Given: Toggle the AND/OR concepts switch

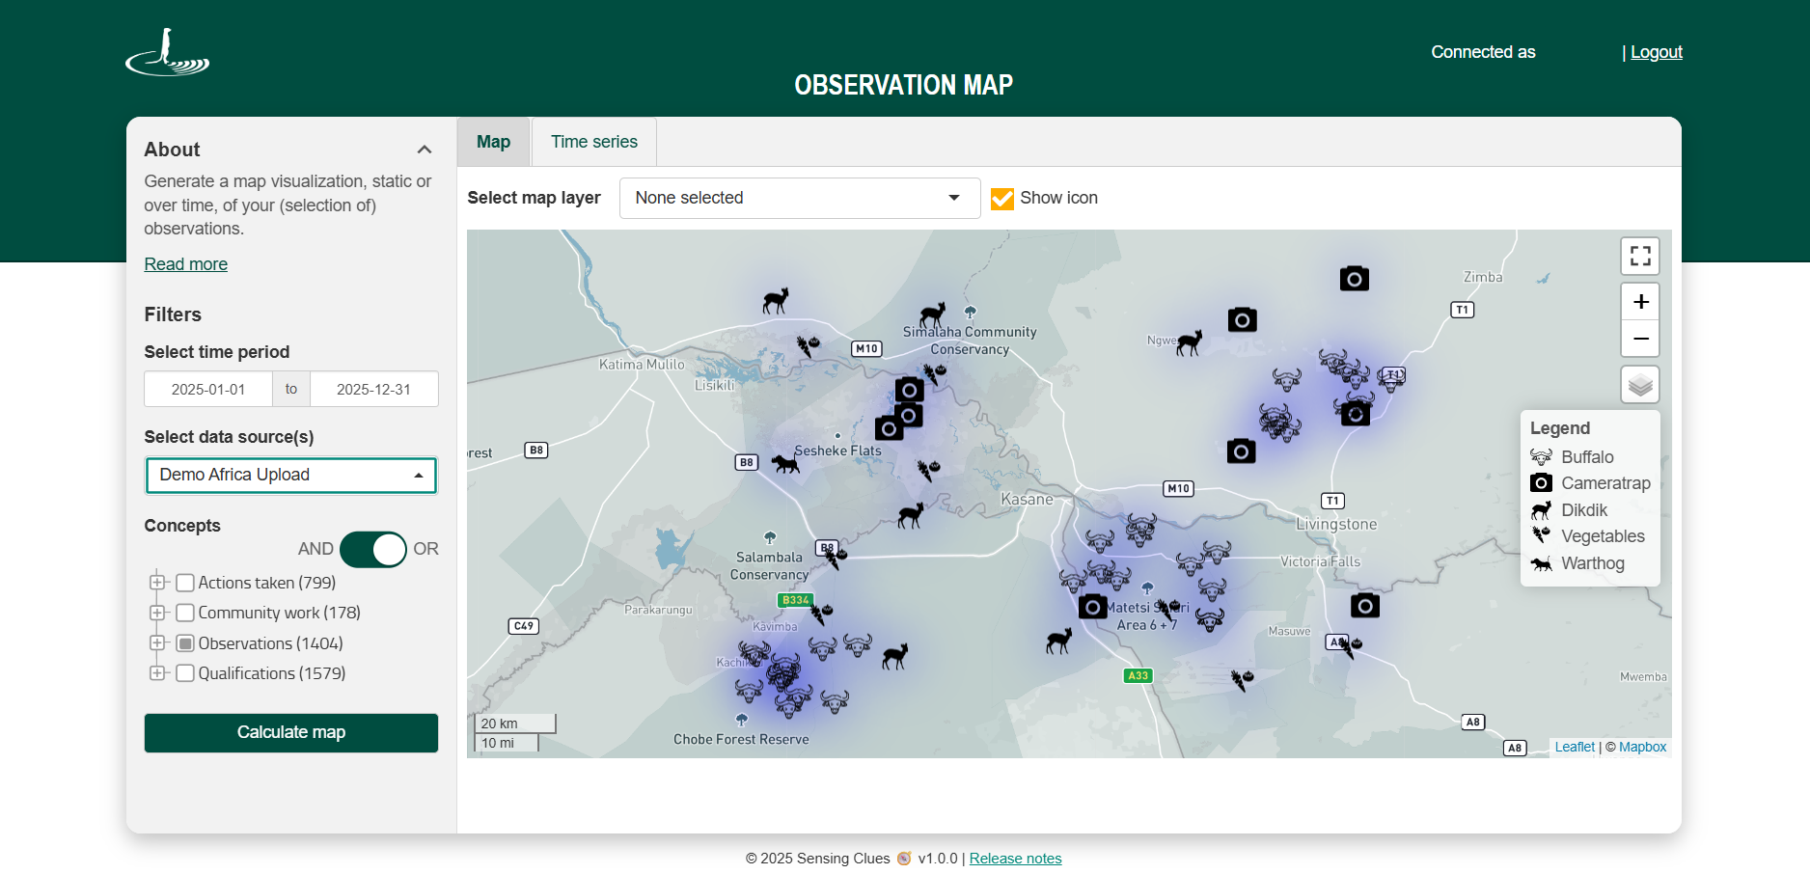Looking at the screenshot, I should 373,549.
